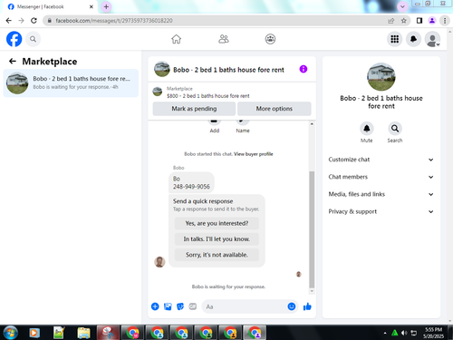Open View buyer profile link

click(253, 154)
